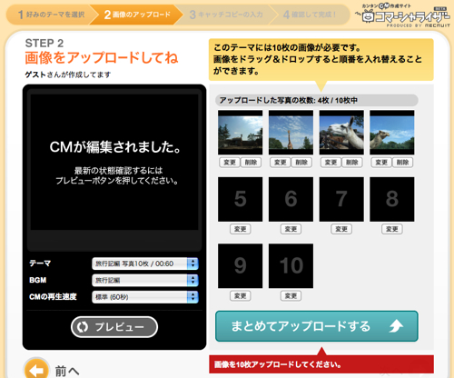This screenshot has width=454, height=378.
Task: Select first thumbnail with trees and sky
Action: coord(241,133)
